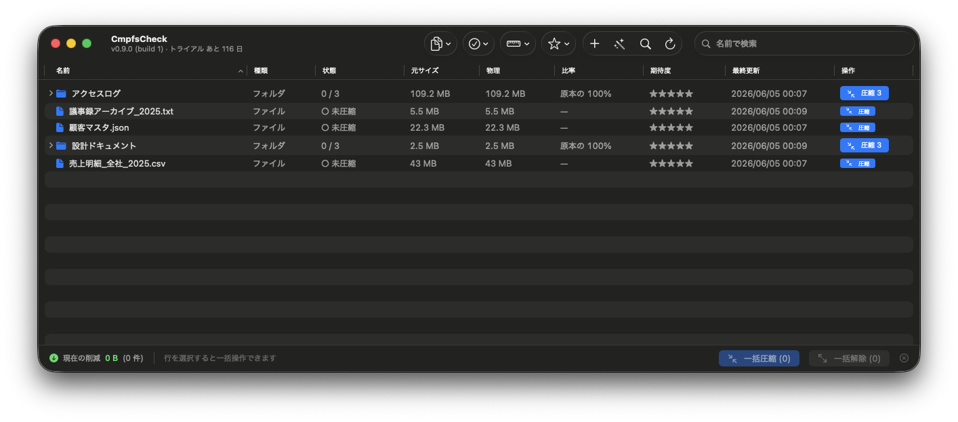This screenshot has width=958, height=422.
Task: Click 0 / 3 status of アクセスログ
Action: 331,93
